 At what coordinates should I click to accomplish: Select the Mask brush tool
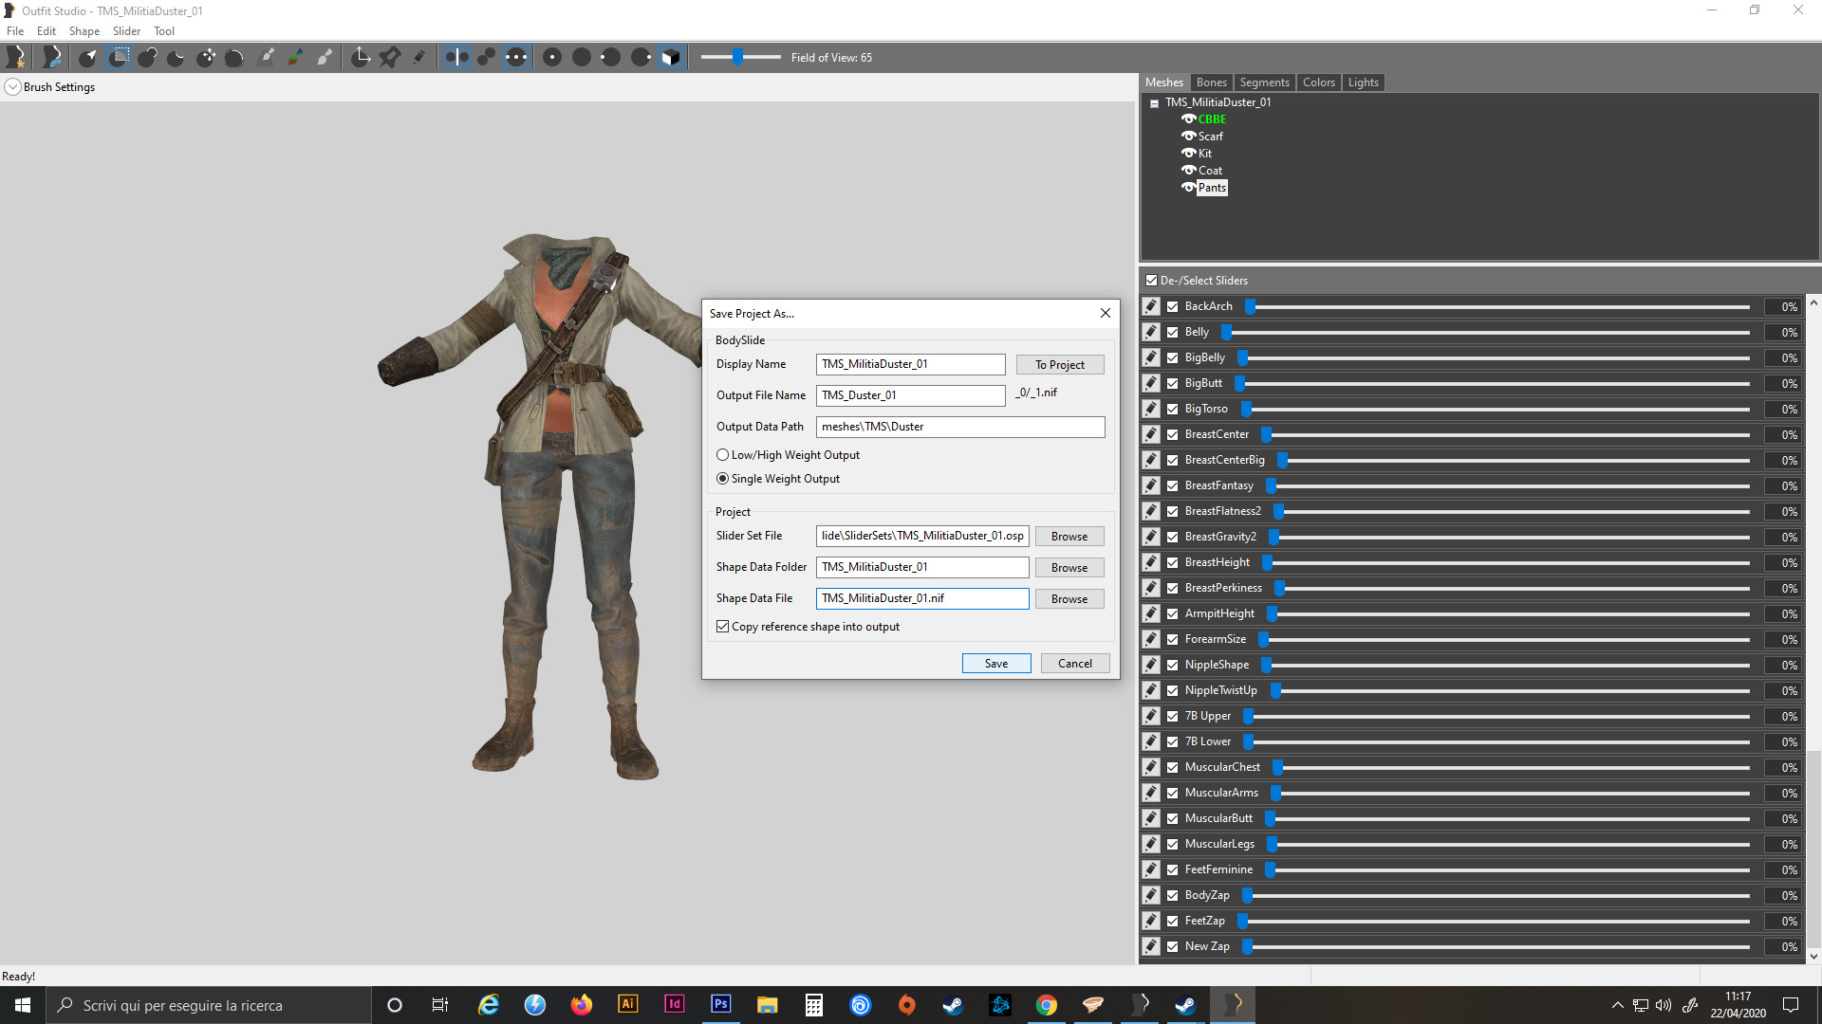point(119,57)
